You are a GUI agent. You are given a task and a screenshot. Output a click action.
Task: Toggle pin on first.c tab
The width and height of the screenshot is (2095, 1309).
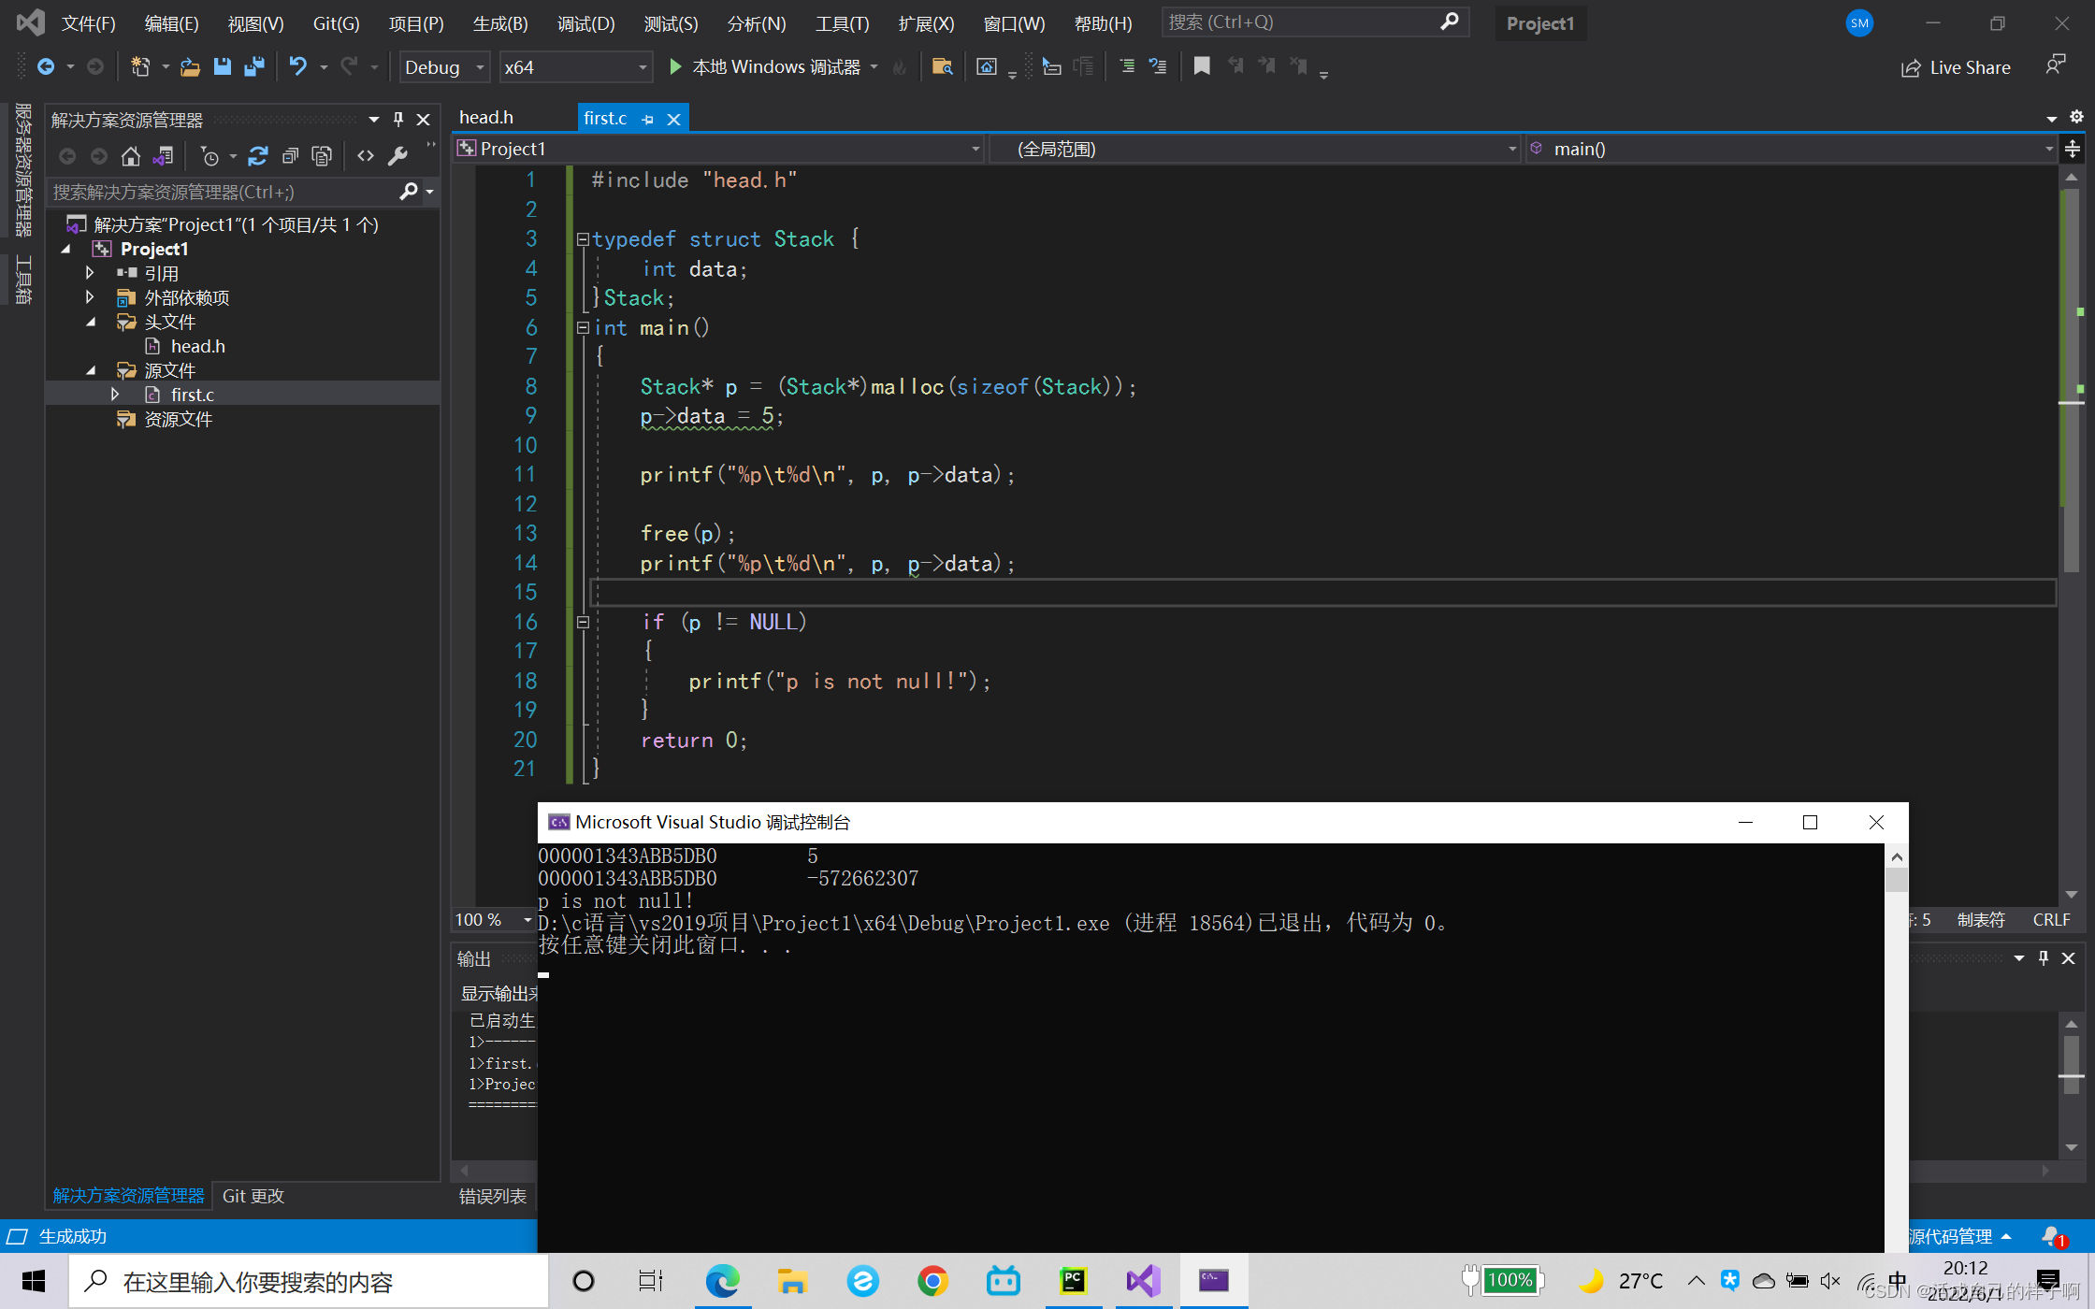(647, 119)
